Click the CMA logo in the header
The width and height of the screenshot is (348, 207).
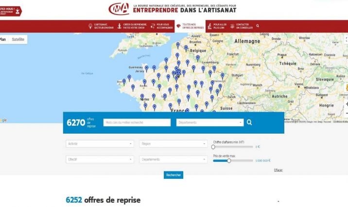(x=119, y=9)
